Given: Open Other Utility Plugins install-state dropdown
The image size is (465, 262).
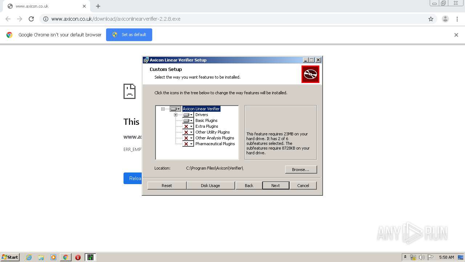Looking at the screenshot, I should [188, 132].
